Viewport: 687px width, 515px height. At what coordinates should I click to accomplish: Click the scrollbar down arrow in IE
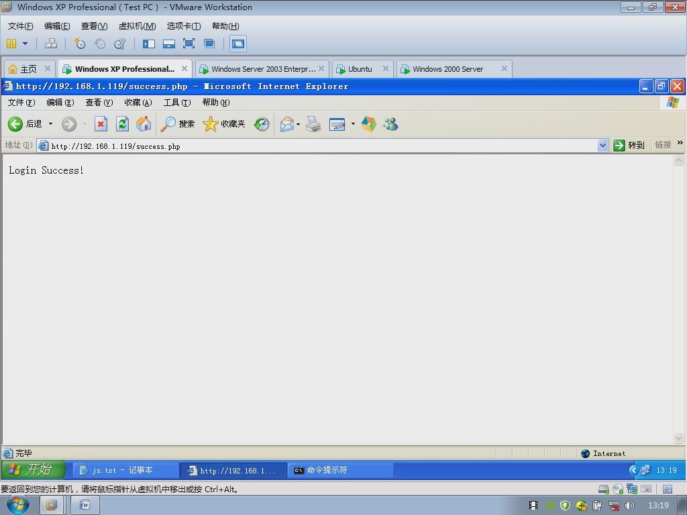click(678, 438)
